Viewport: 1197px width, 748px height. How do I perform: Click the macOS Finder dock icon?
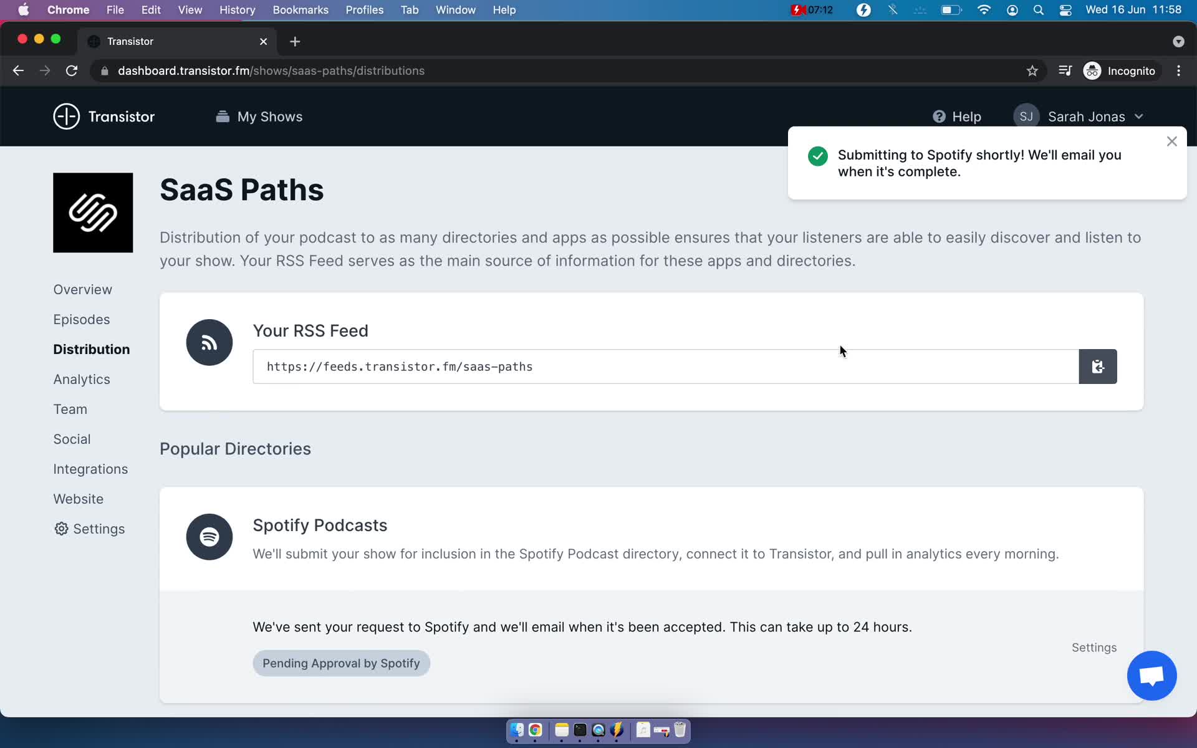[x=516, y=731]
